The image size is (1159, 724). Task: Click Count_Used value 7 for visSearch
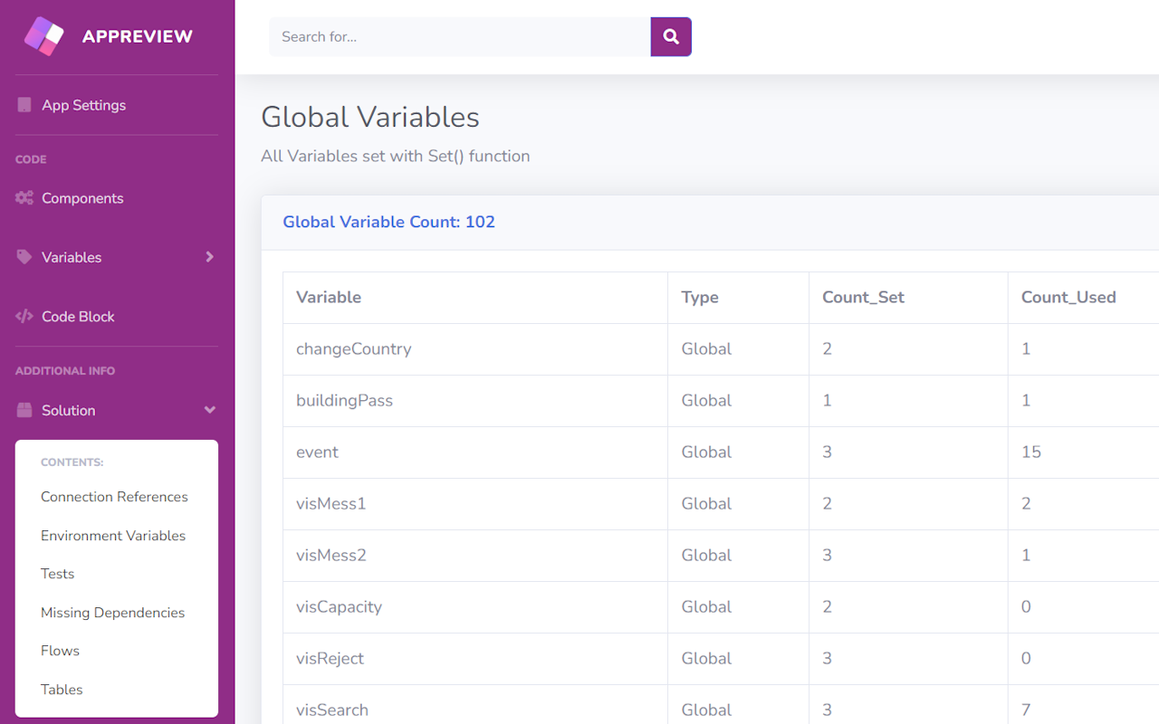click(1026, 710)
